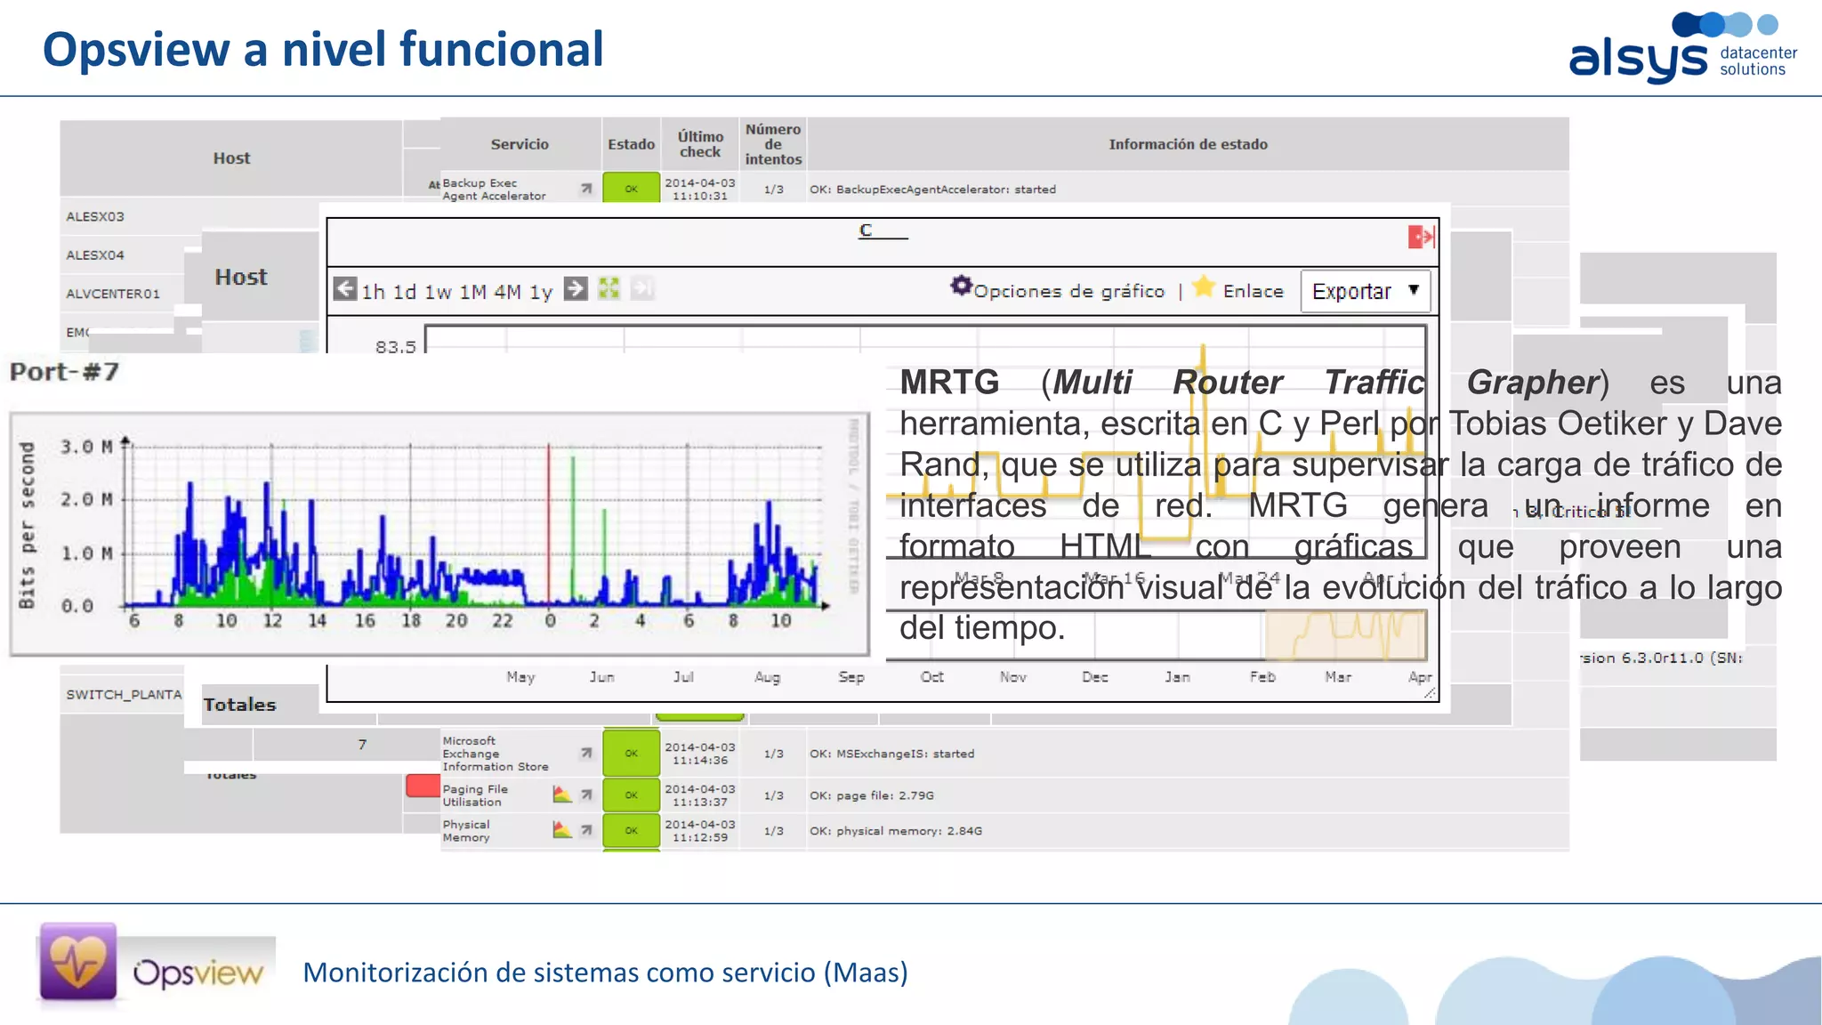Screen dimensions: 1822x1025
Task: Click the Servicio column header
Action: 520,144
